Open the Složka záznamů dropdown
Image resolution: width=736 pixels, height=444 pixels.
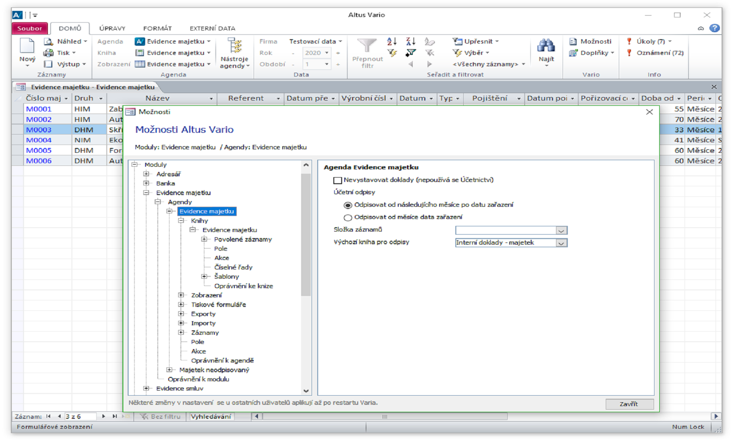coord(561,231)
